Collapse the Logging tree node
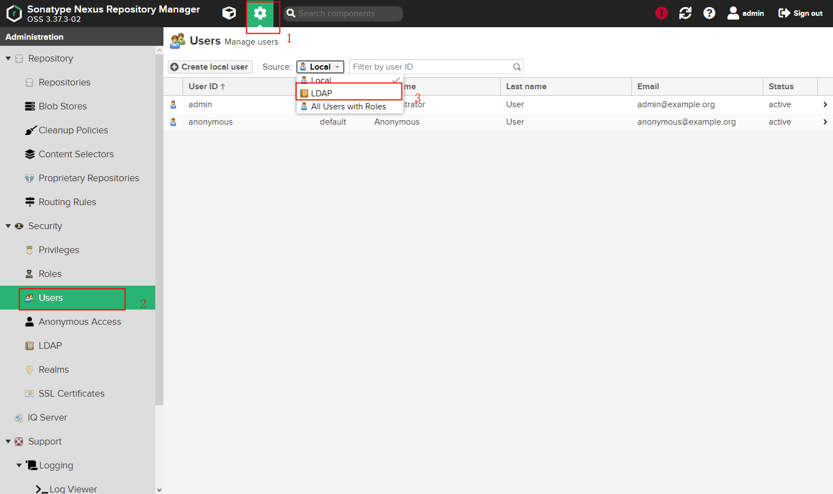Viewport: 833px width, 494px height. [x=19, y=465]
